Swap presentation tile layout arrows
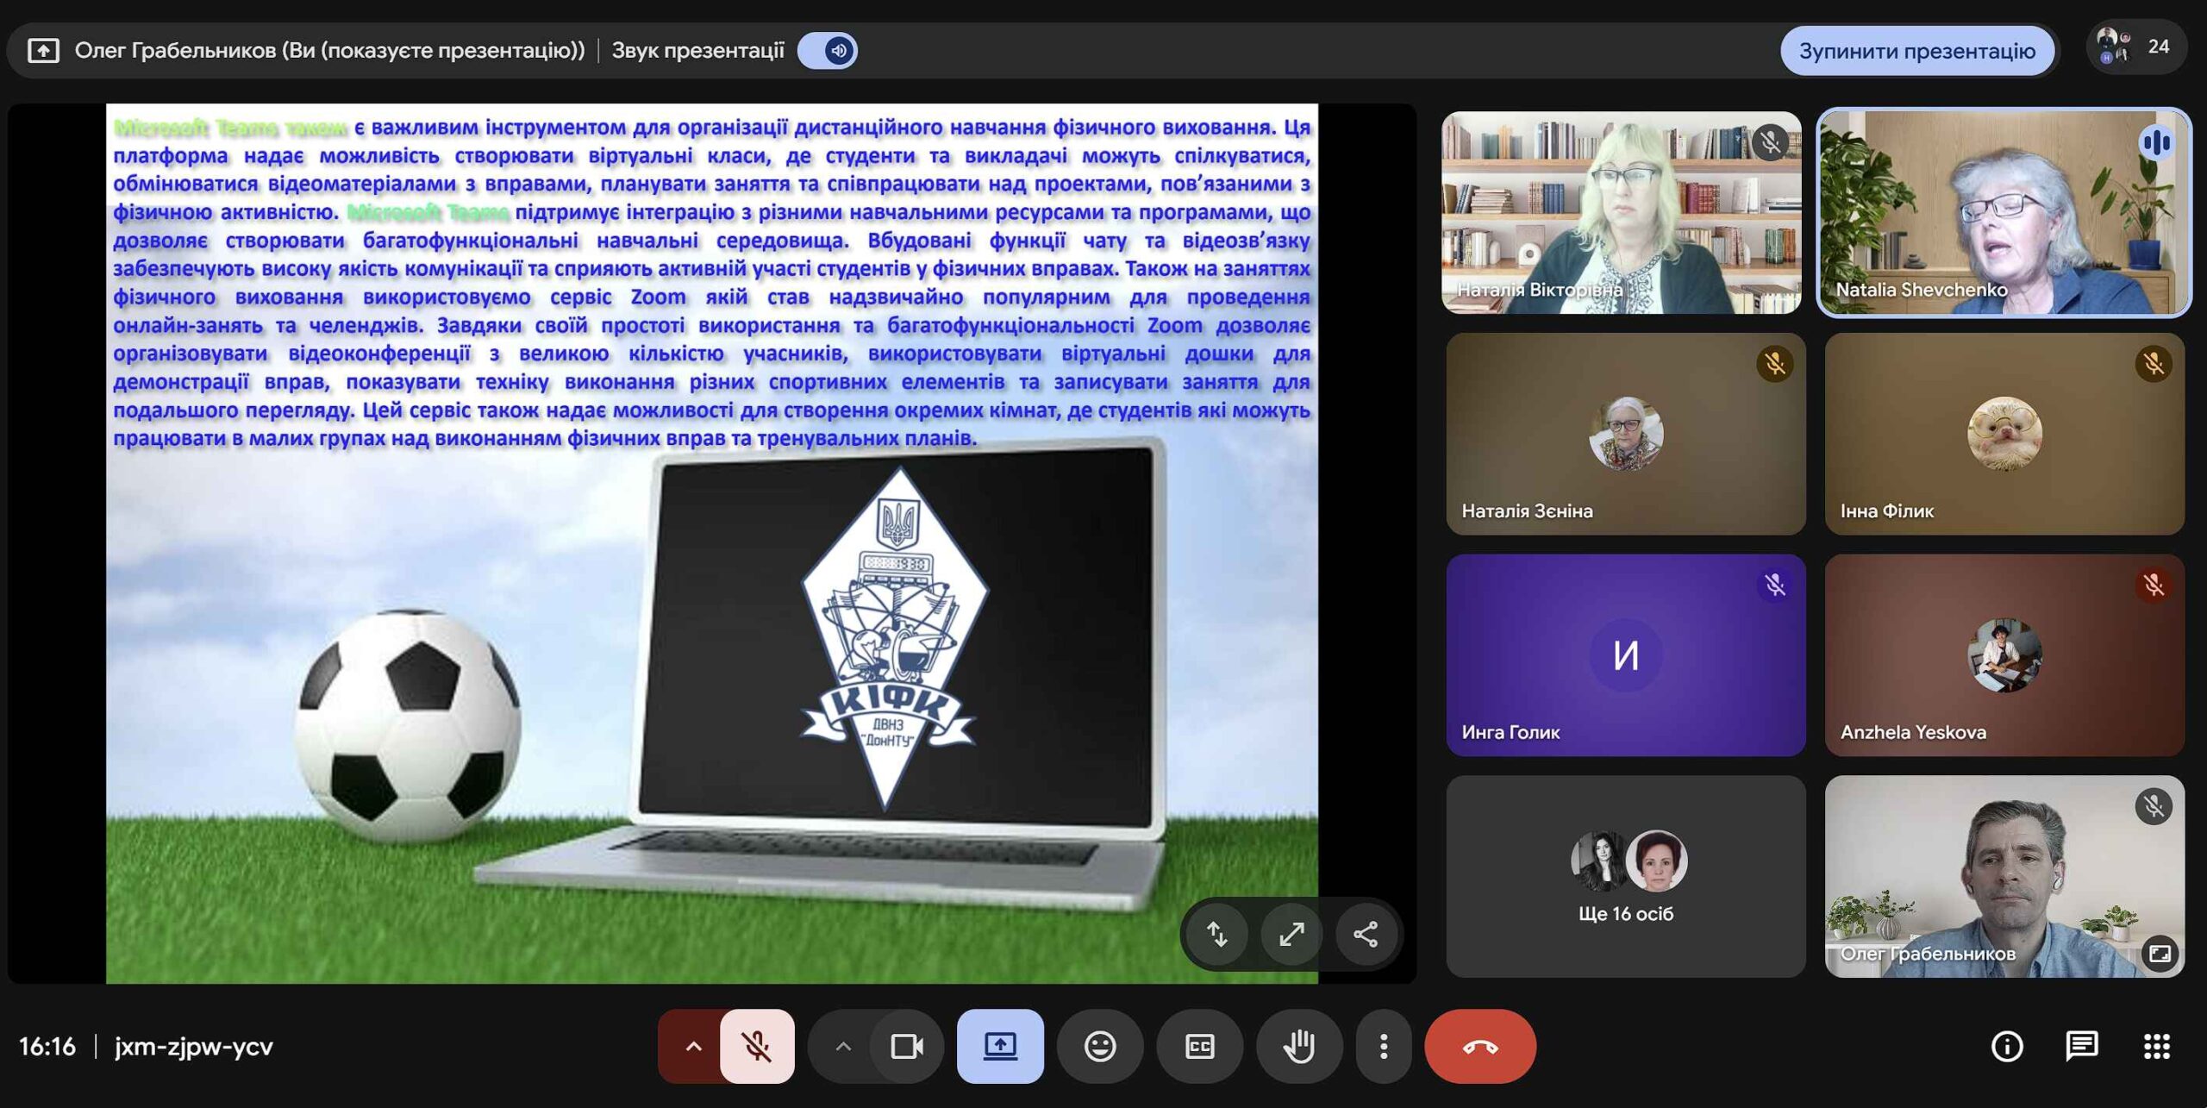 pyautogui.click(x=1217, y=934)
